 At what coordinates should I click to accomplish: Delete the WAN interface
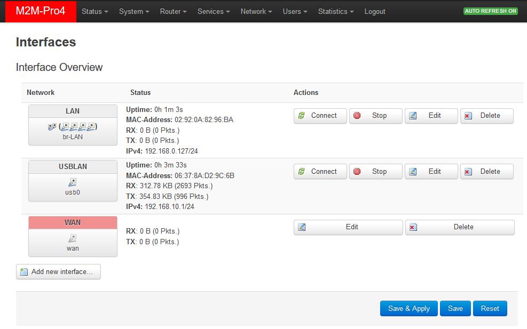460,227
